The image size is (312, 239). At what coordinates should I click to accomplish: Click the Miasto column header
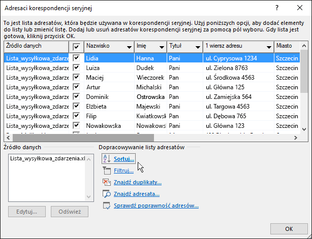(287, 47)
